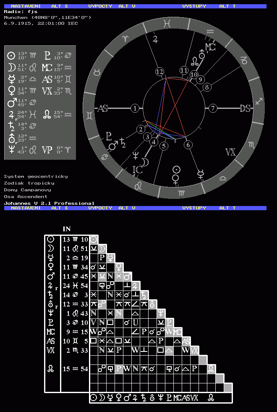Click the Aries sign on the zodiac ring

coord(125,38)
